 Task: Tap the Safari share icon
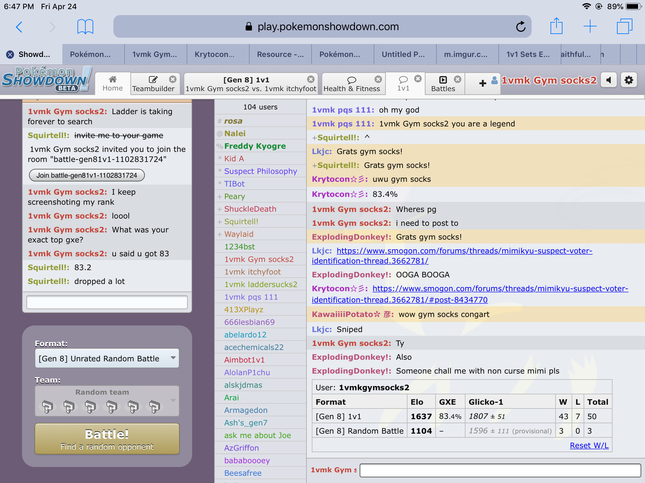556,26
